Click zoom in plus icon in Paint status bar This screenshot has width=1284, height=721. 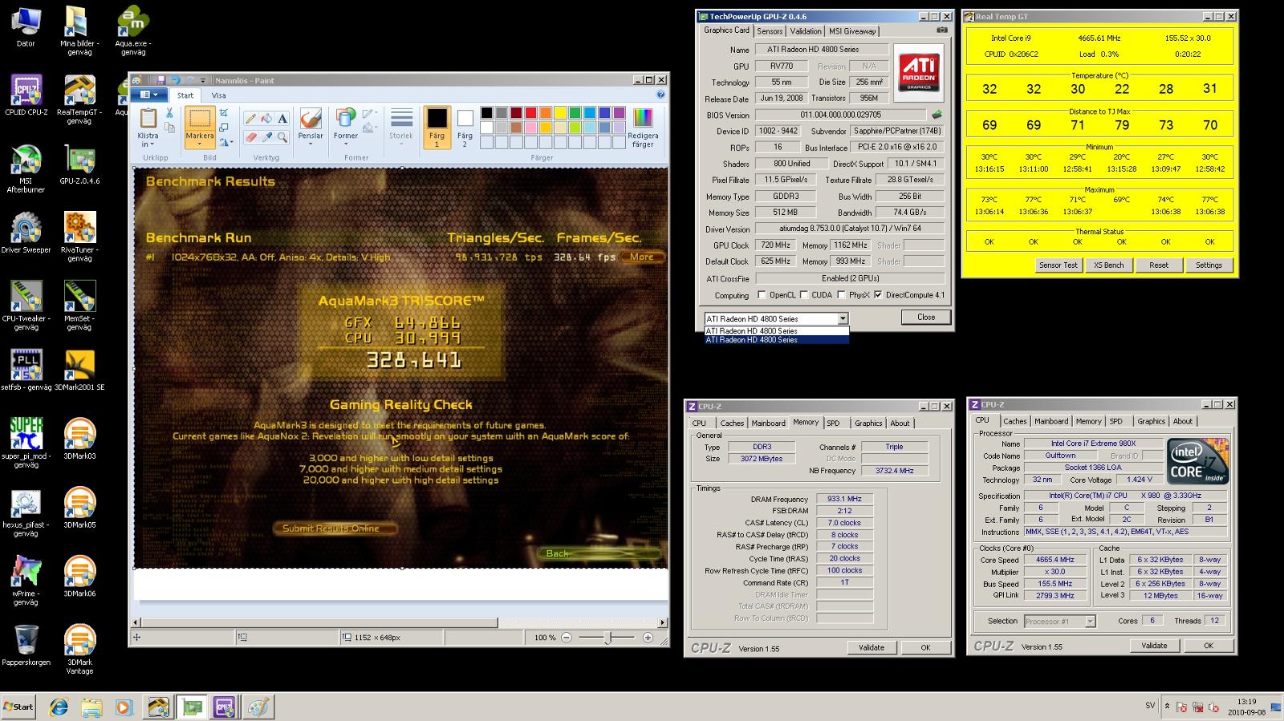(x=648, y=638)
